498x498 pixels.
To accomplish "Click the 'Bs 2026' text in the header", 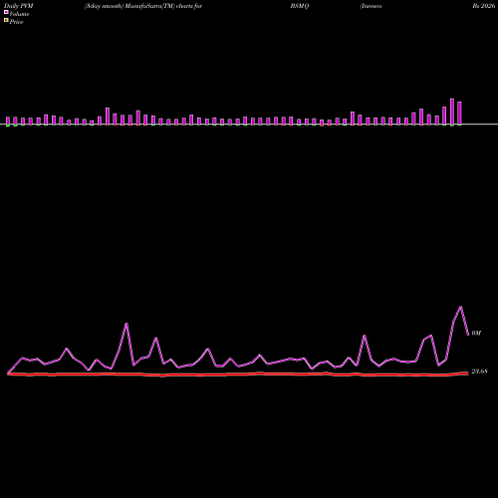I will coord(484,6).
